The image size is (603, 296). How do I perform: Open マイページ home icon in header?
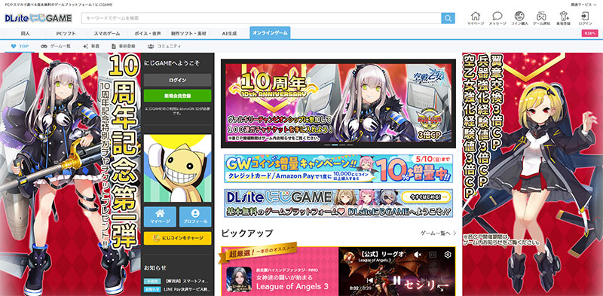pos(476,18)
